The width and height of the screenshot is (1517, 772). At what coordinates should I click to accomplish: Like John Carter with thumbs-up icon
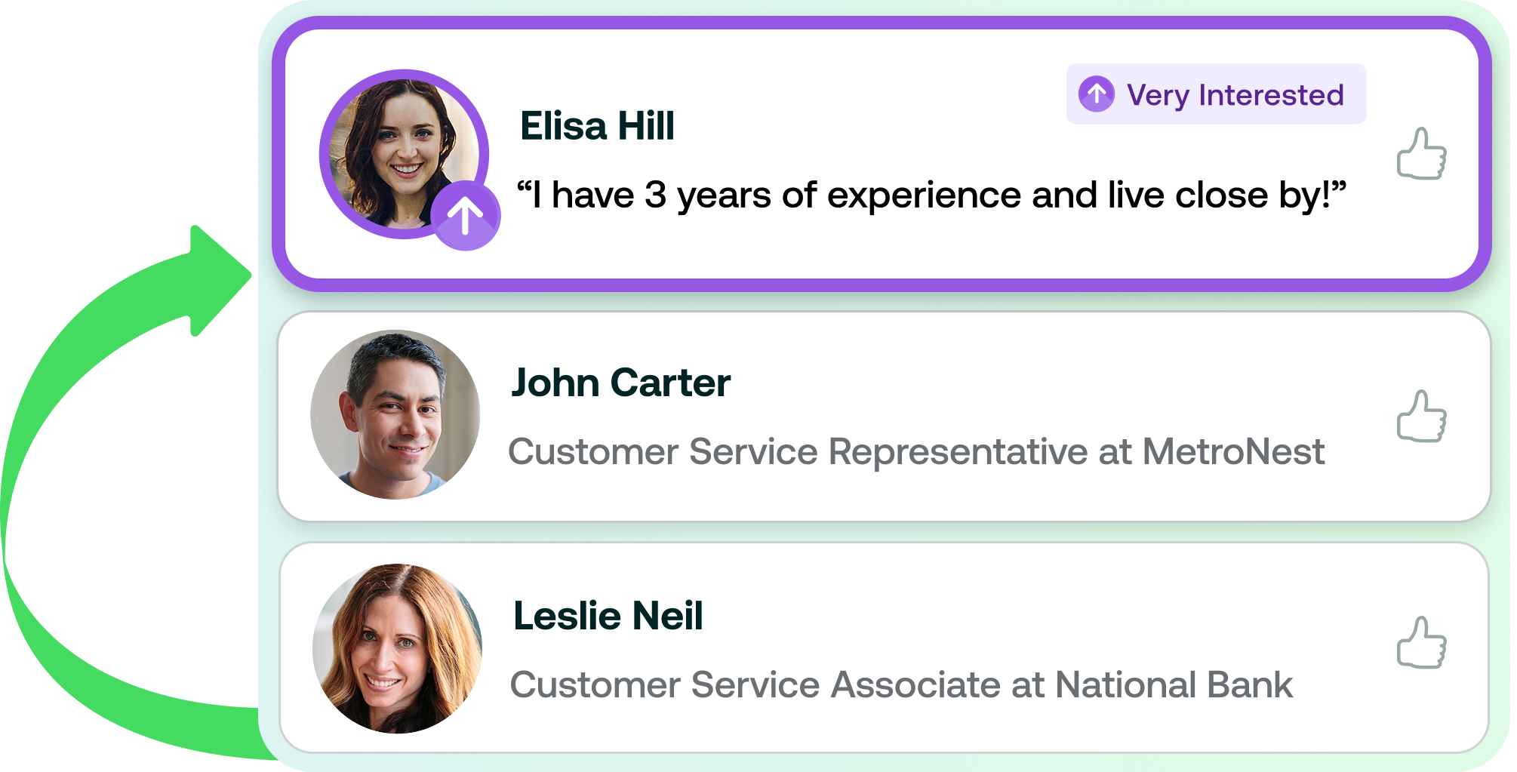(1421, 416)
